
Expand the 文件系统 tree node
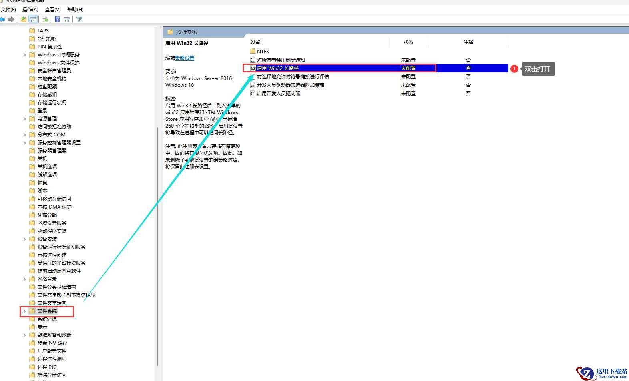click(24, 311)
